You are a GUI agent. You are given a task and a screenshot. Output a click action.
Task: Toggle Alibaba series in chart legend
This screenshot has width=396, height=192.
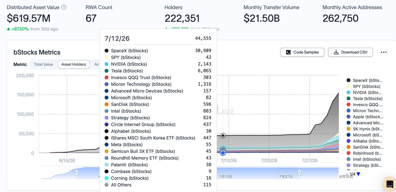point(365,141)
